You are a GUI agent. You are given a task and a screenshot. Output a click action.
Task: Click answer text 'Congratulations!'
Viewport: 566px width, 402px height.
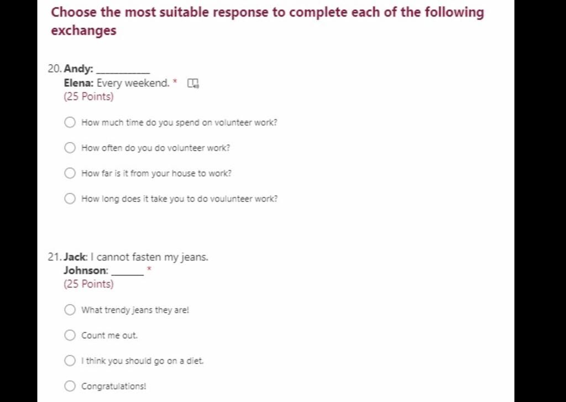(x=114, y=386)
